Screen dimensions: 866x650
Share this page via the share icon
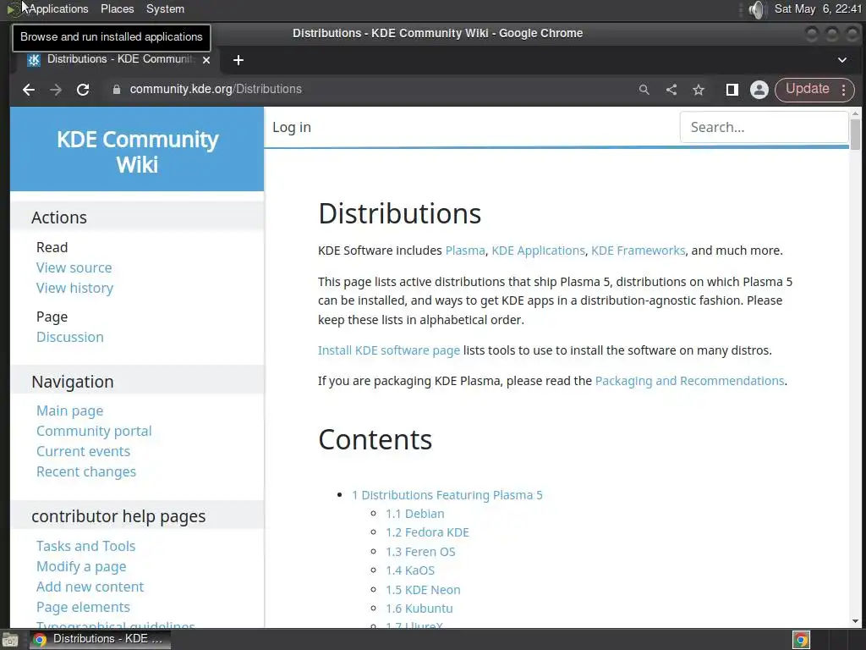(x=671, y=90)
